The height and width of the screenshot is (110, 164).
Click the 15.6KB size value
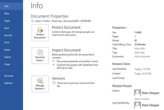138,32
